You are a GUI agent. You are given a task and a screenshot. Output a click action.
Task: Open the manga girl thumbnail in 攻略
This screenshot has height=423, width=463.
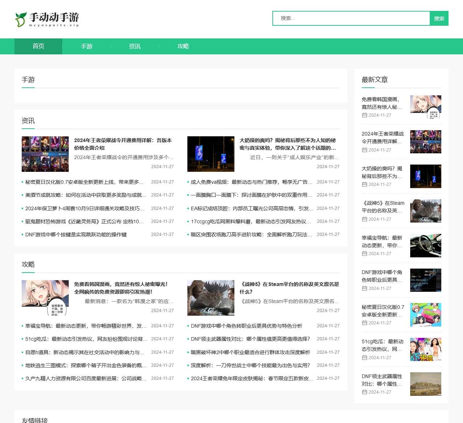45,298
